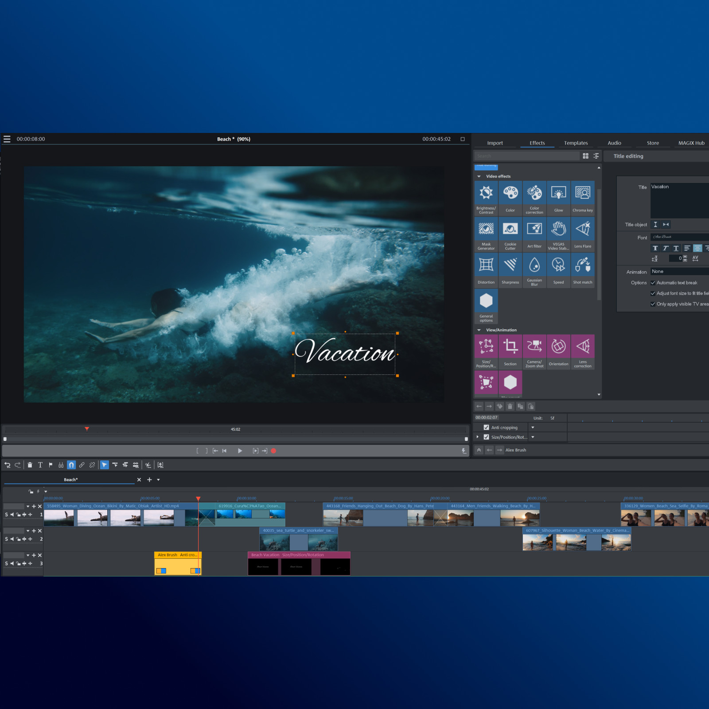Open Size/Position/Rot... row dropdown arrow
709x709 pixels.
(x=533, y=437)
